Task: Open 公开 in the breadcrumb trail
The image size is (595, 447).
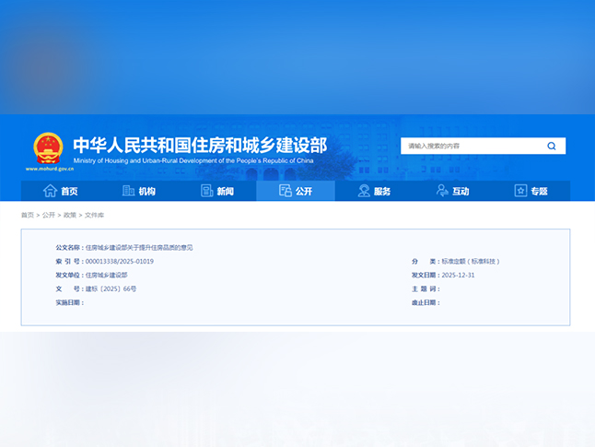Action: (x=49, y=215)
